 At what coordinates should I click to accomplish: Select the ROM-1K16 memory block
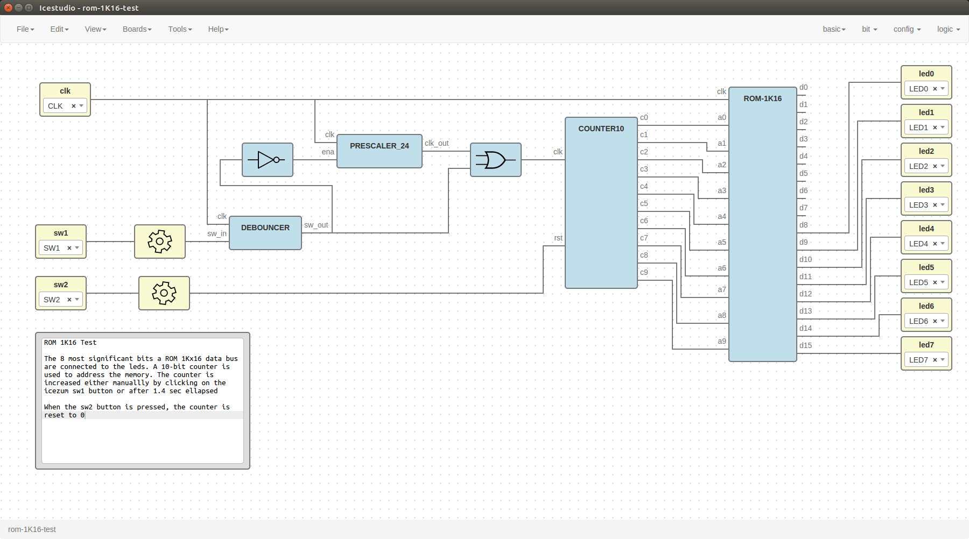click(762, 226)
